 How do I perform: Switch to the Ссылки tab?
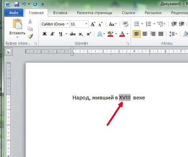[x=128, y=13]
